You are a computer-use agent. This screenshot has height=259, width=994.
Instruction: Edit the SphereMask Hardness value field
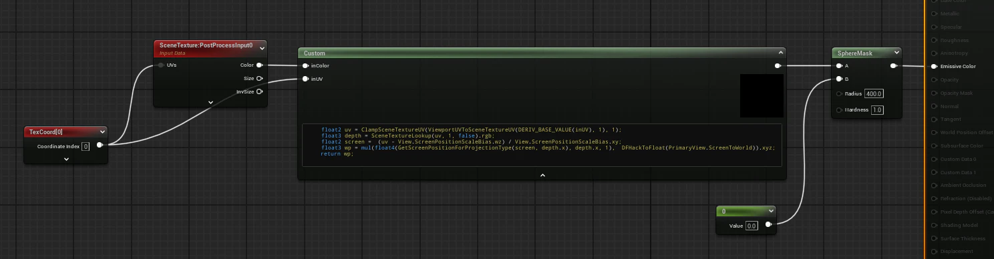tap(876, 109)
